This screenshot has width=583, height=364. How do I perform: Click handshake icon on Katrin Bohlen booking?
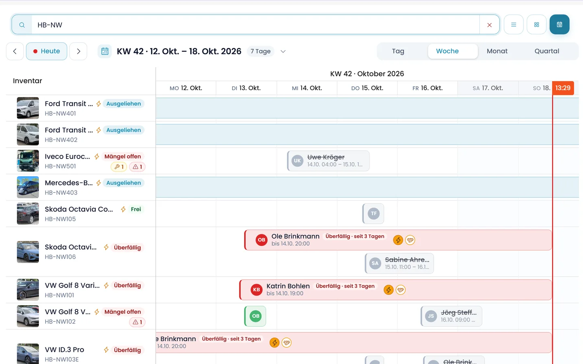(x=400, y=290)
